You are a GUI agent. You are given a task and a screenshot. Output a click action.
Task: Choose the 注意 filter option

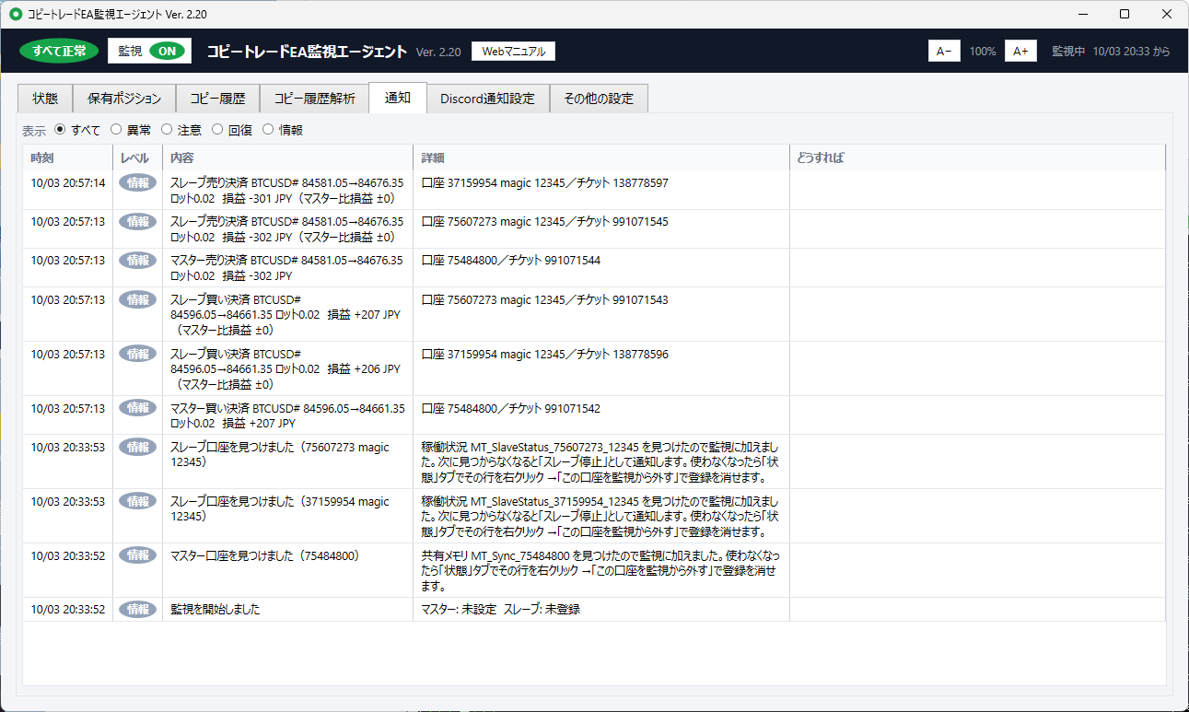[x=167, y=130]
